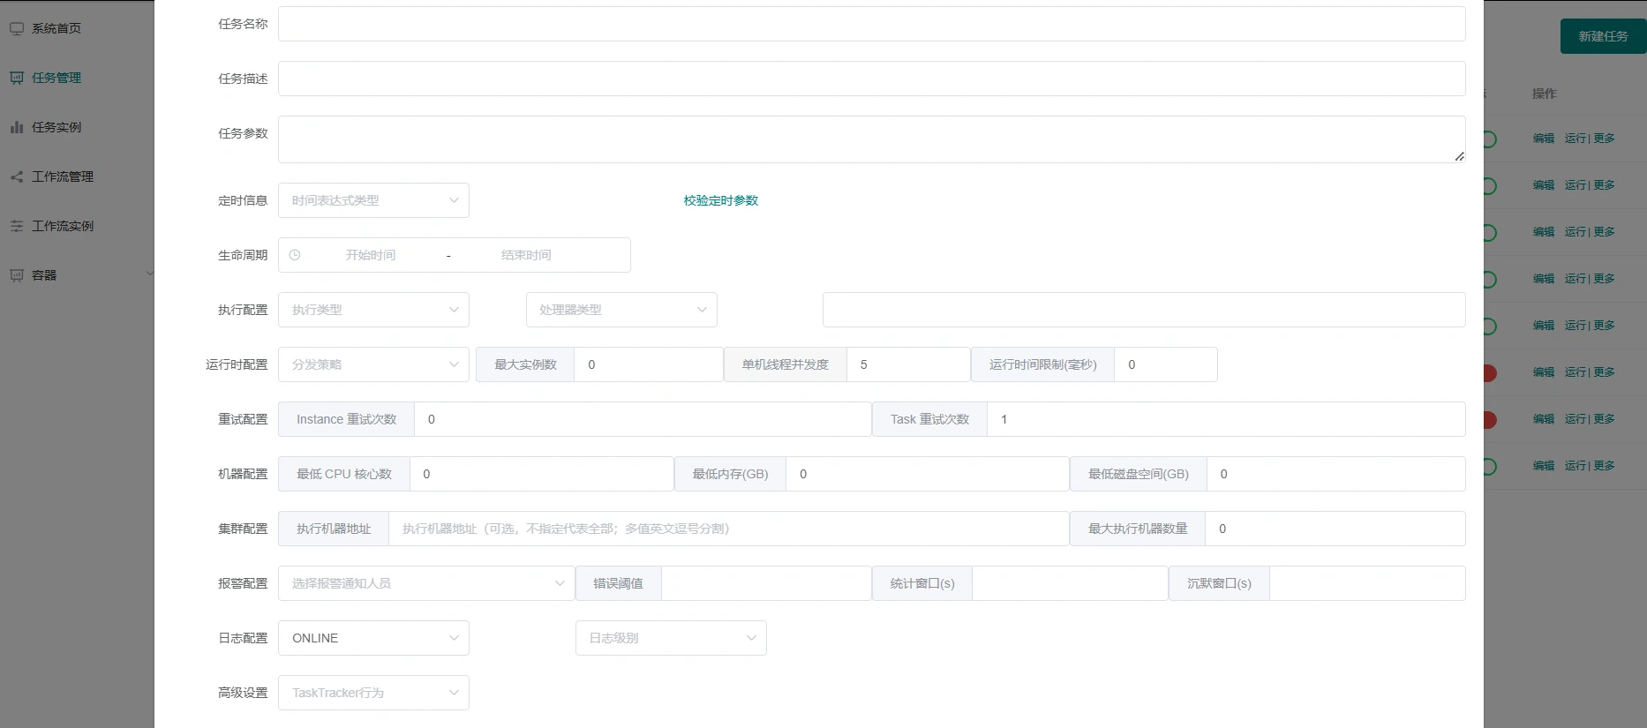The height and width of the screenshot is (728, 1647).
Task: Click the 工作流实例 sliders icon
Action: (x=17, y=226)
